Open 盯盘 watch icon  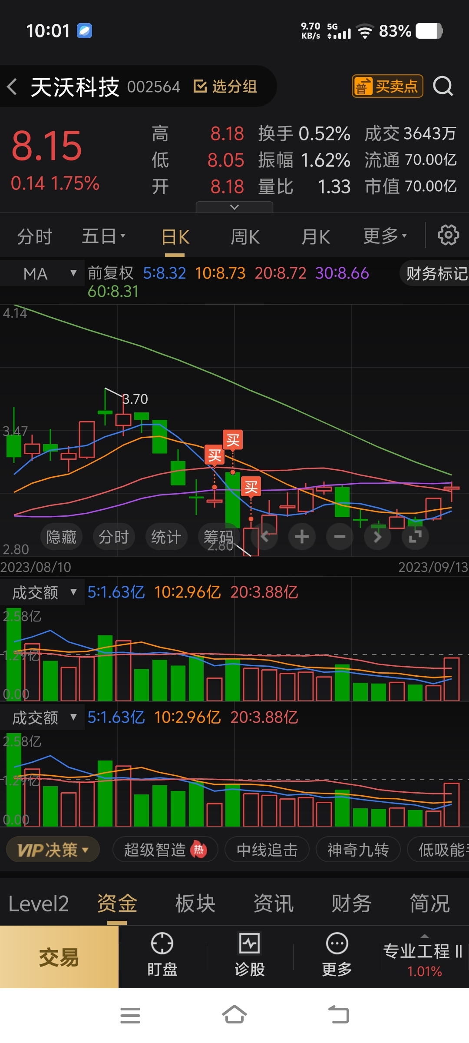pyautogui.click(x=162, y=955)
